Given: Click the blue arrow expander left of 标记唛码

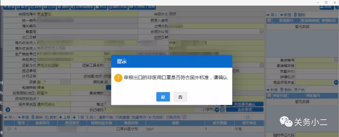Looking at the screenshot, I should [8, 109].
